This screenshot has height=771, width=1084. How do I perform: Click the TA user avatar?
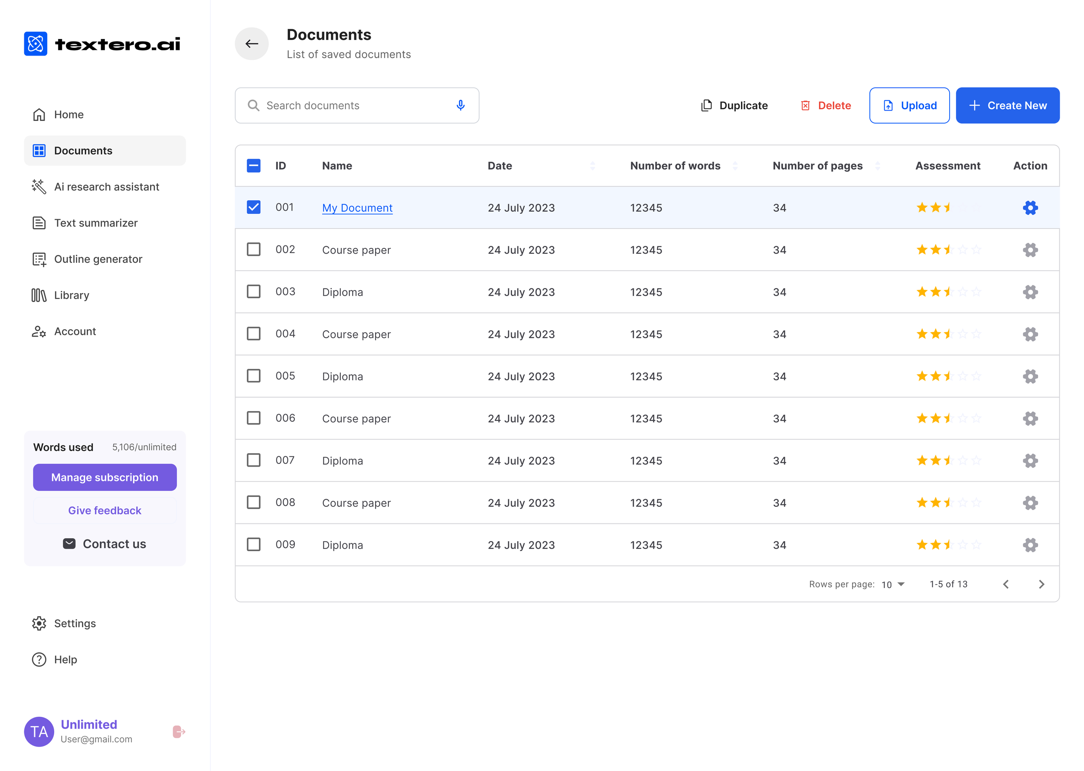pos(39,732)
